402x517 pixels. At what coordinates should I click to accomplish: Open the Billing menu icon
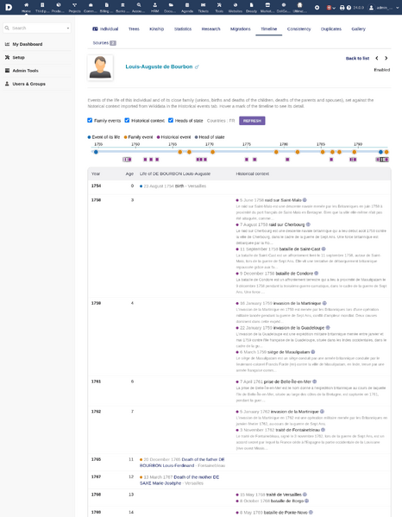coord(106,5)
